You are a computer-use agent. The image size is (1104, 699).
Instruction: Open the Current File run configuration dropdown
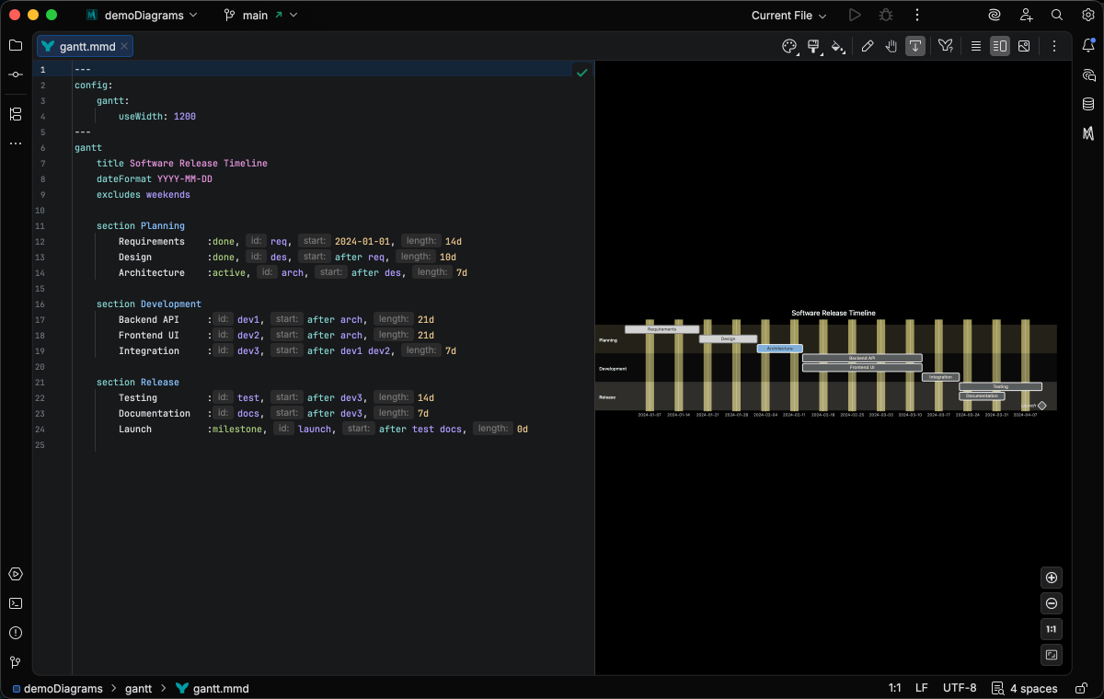click(x=788, y=16)
